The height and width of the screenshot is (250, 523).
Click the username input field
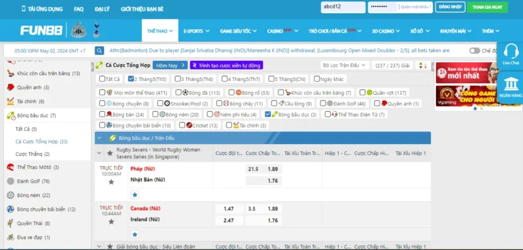(x=343, y=7)
